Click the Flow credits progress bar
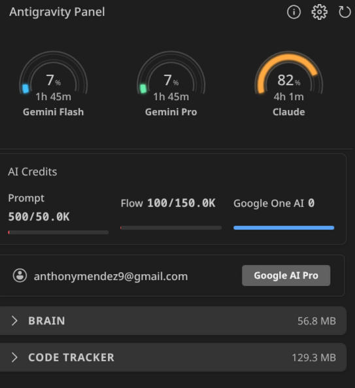Viewport: 355px width, 388px height. point(171,228)
